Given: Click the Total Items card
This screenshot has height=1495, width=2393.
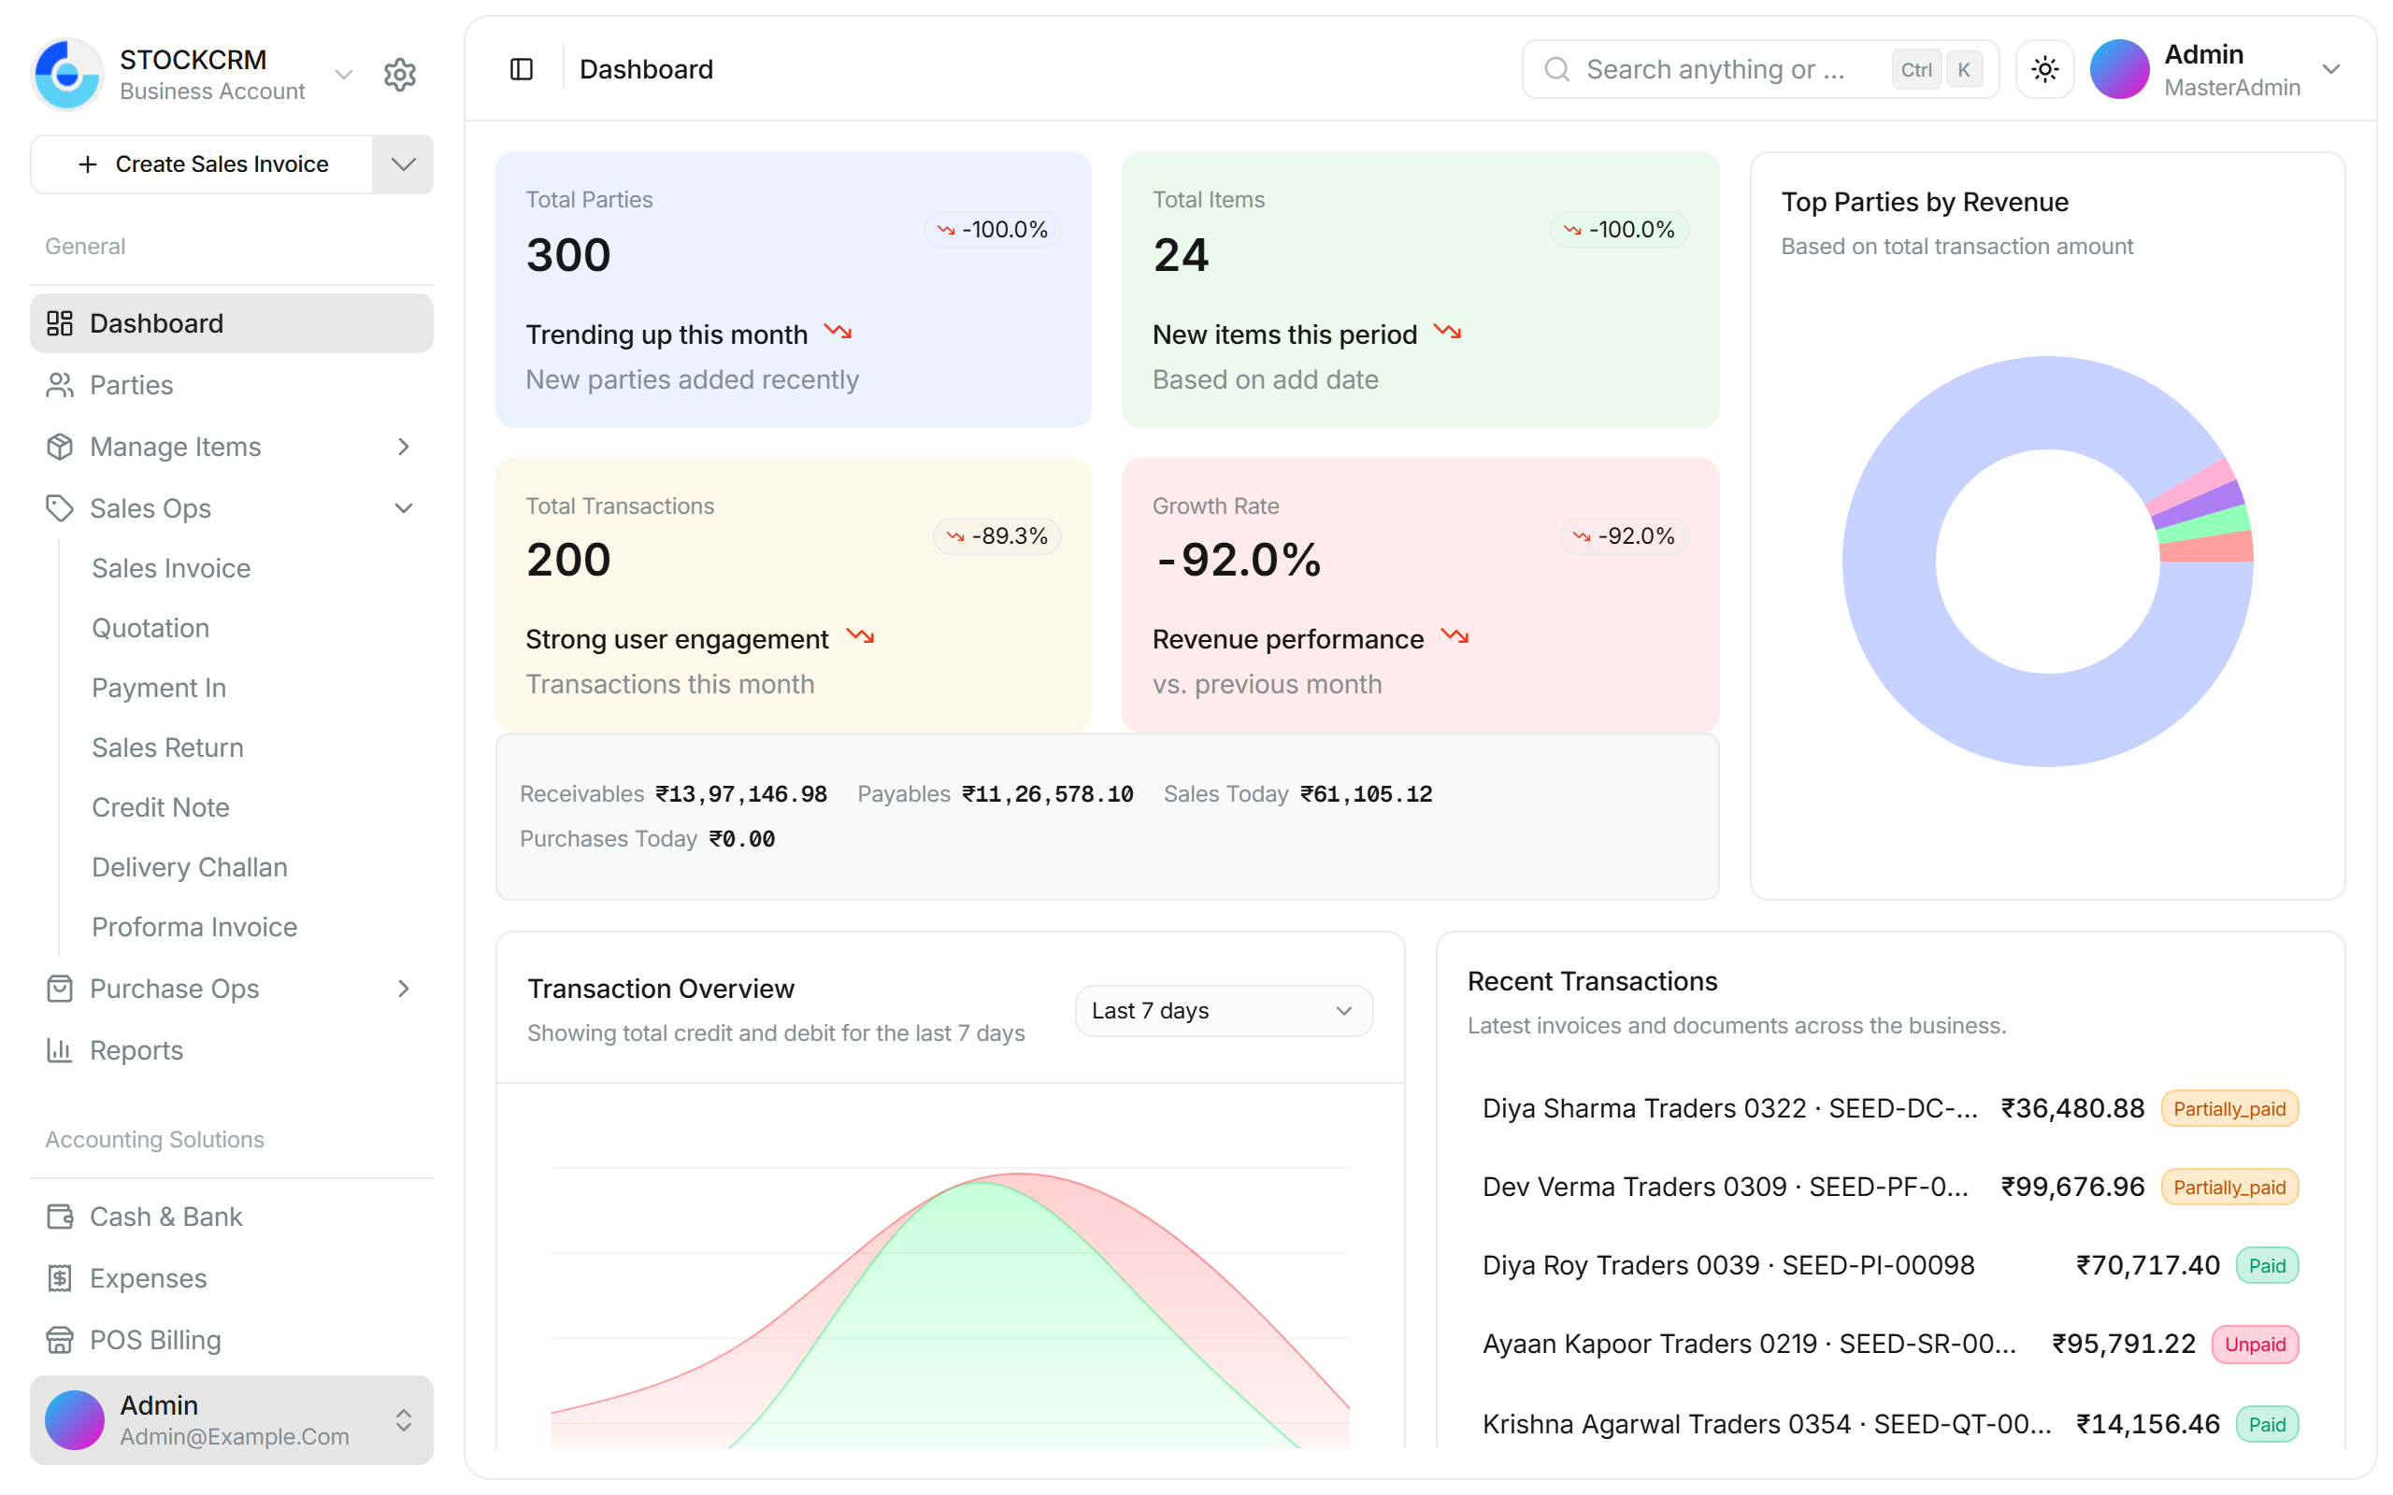Looking at the screenshot, I should coord(1420,290).
